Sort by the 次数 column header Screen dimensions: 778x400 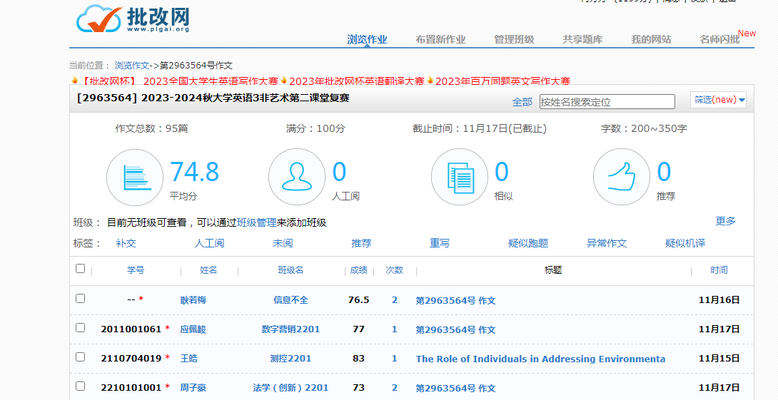coord(395,270)
